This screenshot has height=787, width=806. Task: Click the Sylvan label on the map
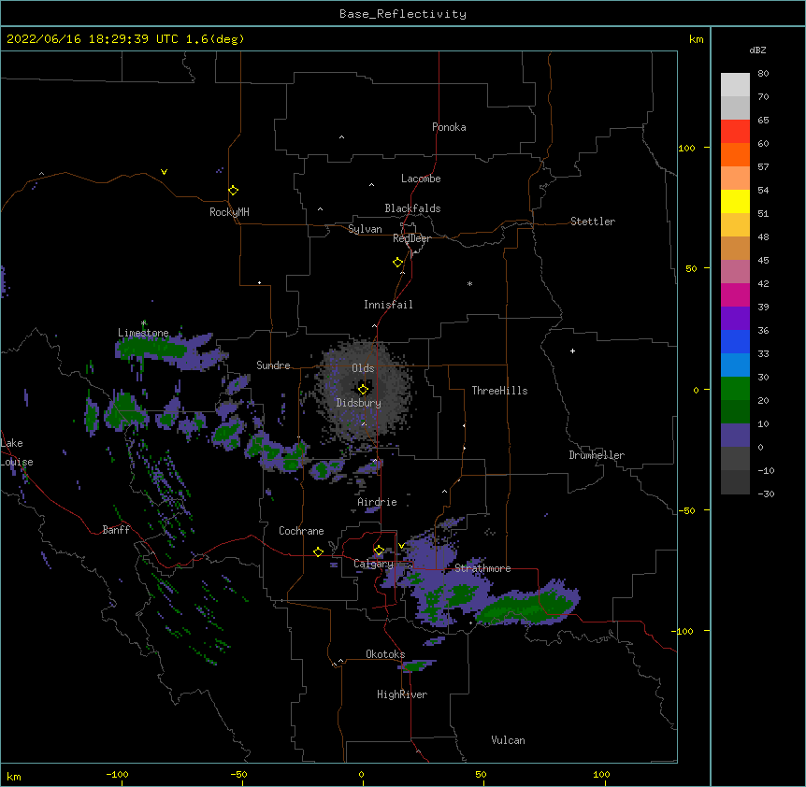365,229
